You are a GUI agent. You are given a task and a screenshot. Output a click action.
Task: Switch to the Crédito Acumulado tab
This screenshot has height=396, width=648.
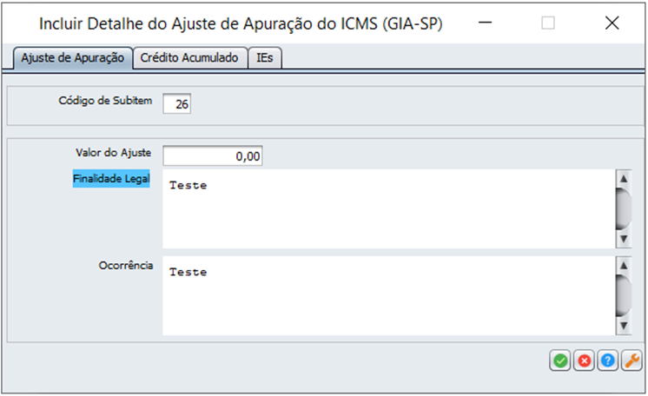[x=189, y=58]
